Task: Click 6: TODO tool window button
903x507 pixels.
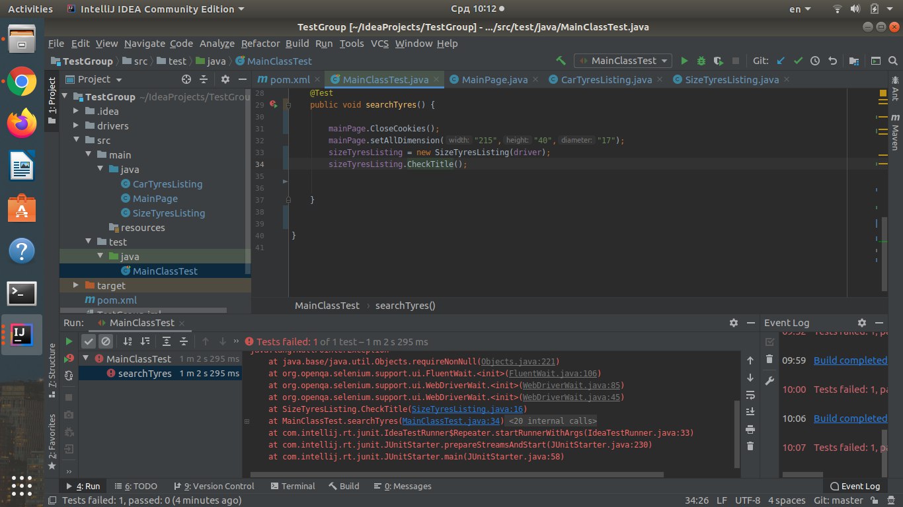Action: tap(135, 486)
